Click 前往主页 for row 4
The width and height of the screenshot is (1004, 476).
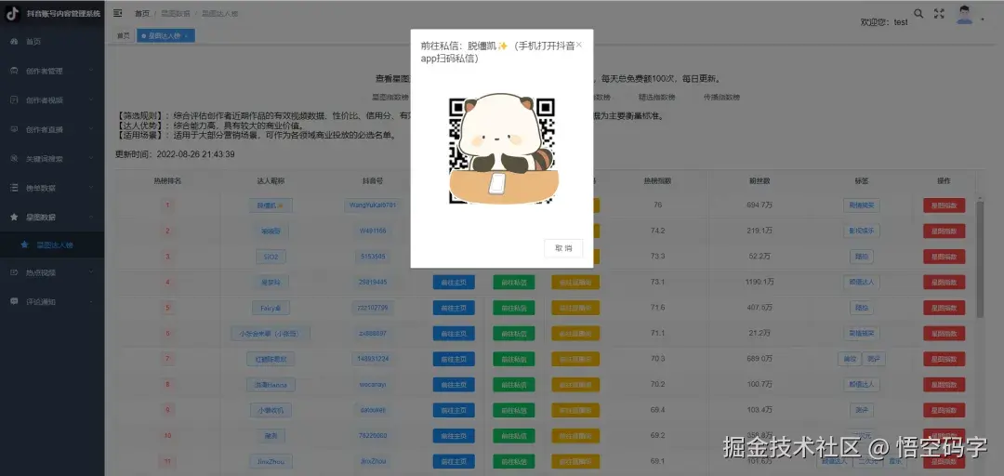click(x=454, y=282)
